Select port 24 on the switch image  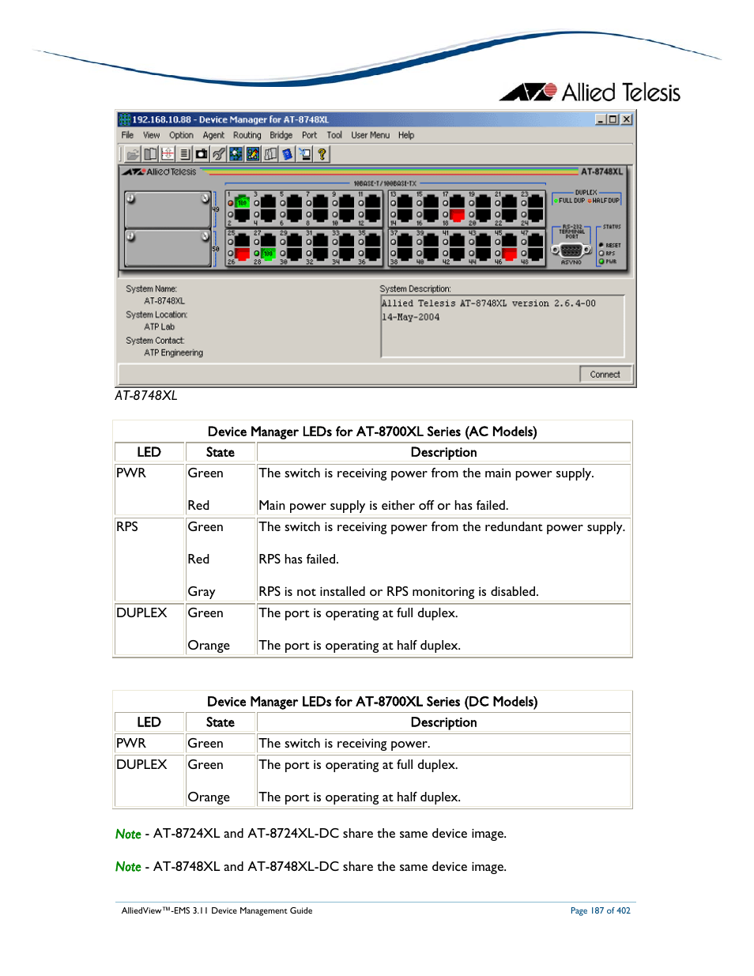click(x=536, y=214)
